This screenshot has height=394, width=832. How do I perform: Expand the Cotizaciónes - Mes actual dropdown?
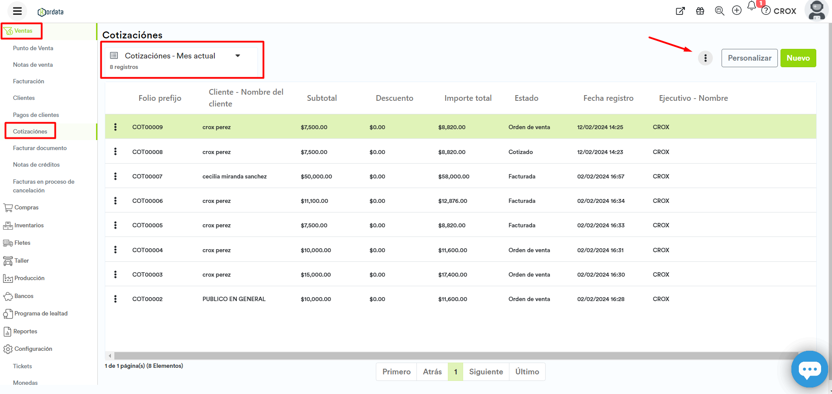coord(237,56)
